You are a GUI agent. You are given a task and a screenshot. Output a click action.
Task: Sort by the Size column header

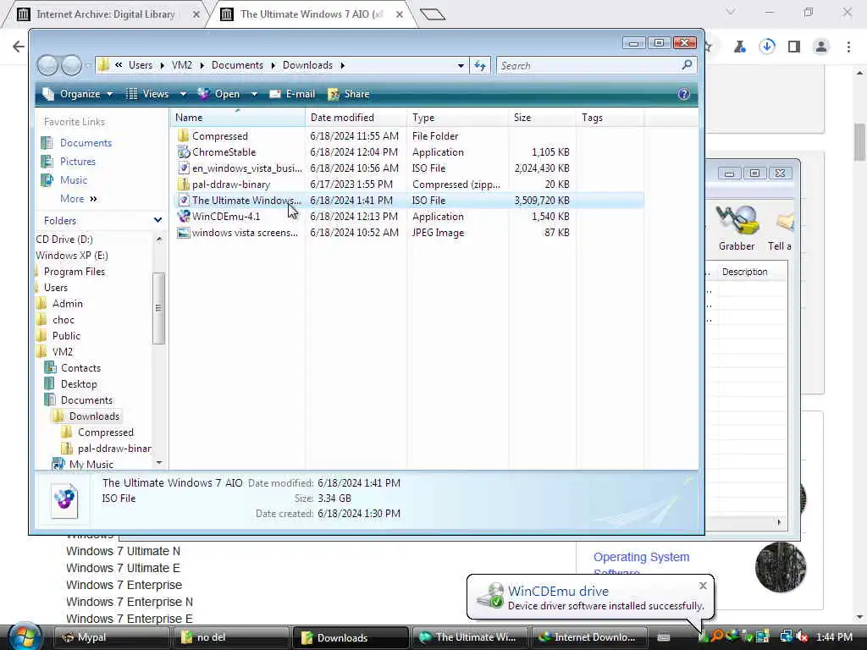point(543,117)
